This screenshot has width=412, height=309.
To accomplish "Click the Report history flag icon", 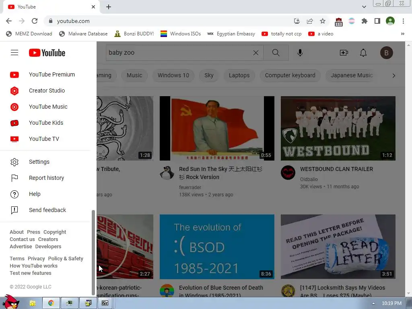I will coord(14,178).
